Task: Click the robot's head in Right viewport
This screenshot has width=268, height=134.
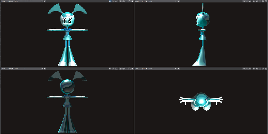Action: point(203,19)
